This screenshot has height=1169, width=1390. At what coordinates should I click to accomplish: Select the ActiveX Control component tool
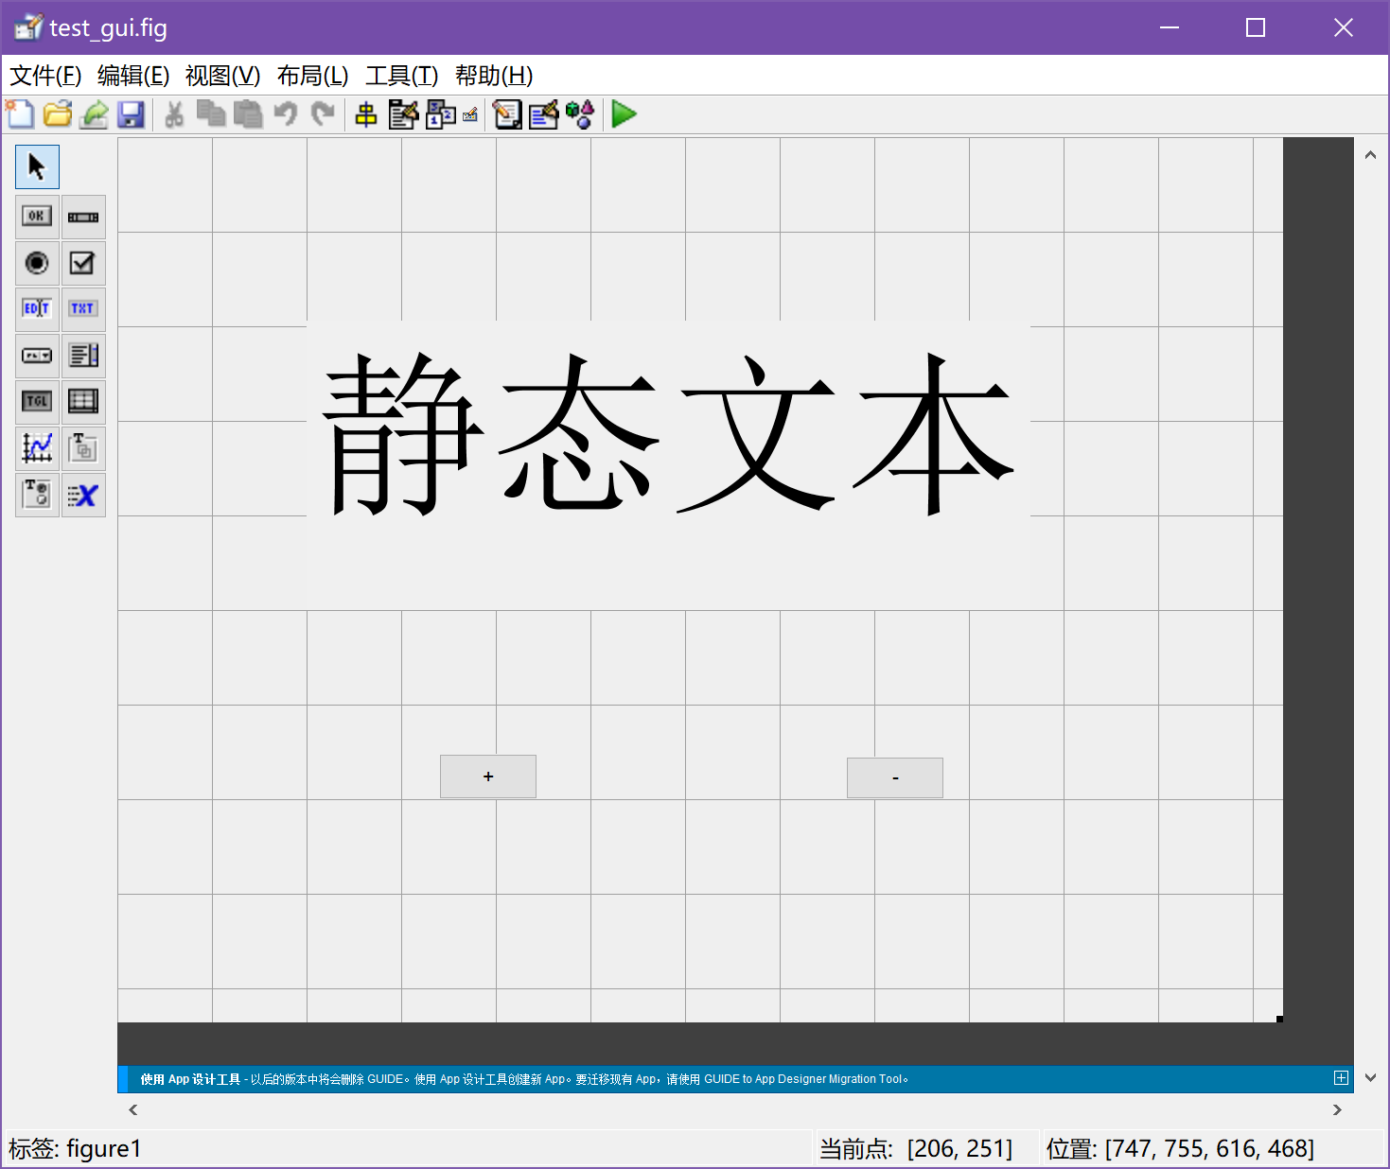pyautogui.click(x=83, y=495)
